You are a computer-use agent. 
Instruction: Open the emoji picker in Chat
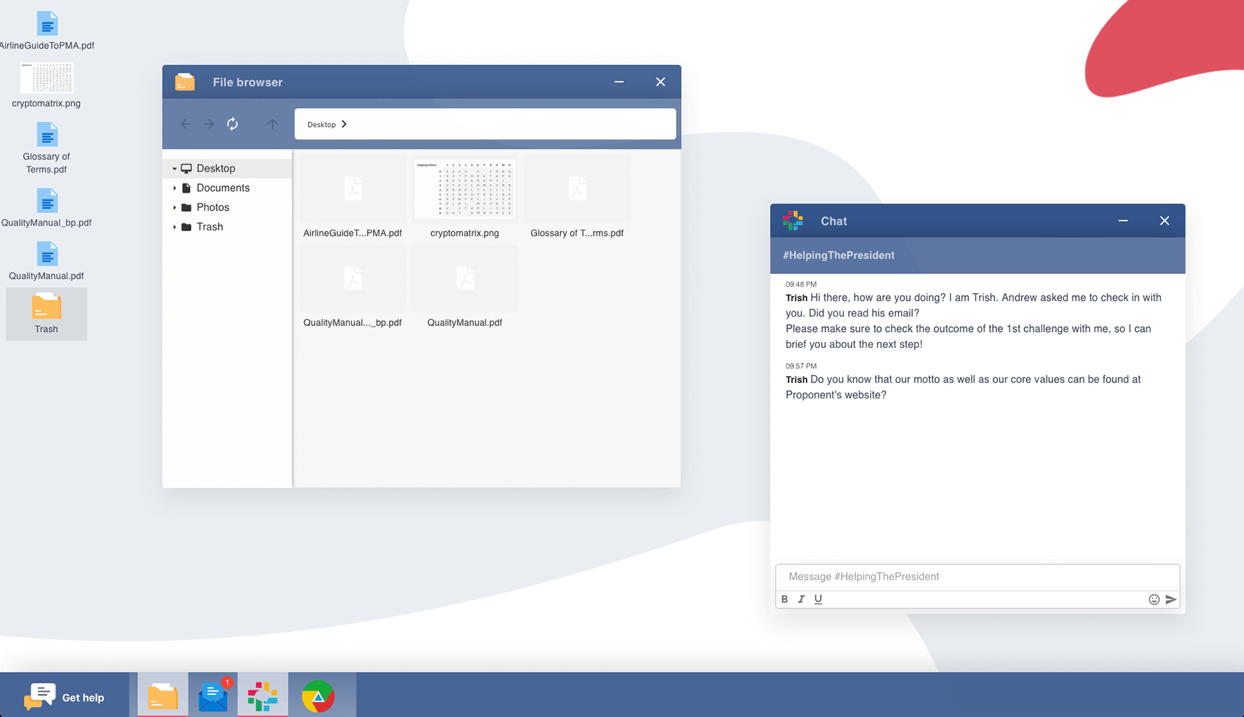coord(1154,599)
